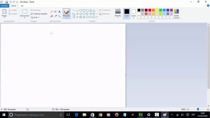The image size is (210, 118).
Task: Open Firefox from the taskbar
Action: click(116, 115)
